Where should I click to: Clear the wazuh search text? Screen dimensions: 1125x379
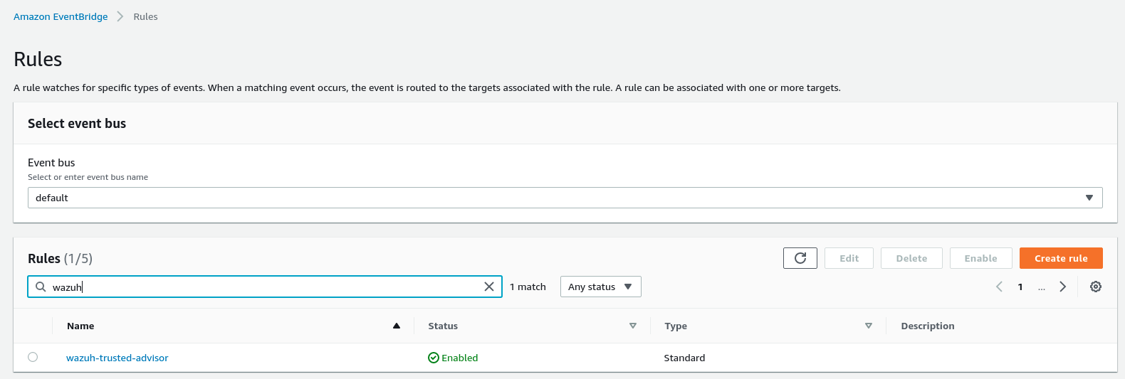pos(489,287)
